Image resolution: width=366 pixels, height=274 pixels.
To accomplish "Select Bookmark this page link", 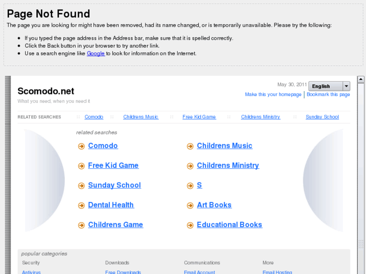I will point(328,95).
